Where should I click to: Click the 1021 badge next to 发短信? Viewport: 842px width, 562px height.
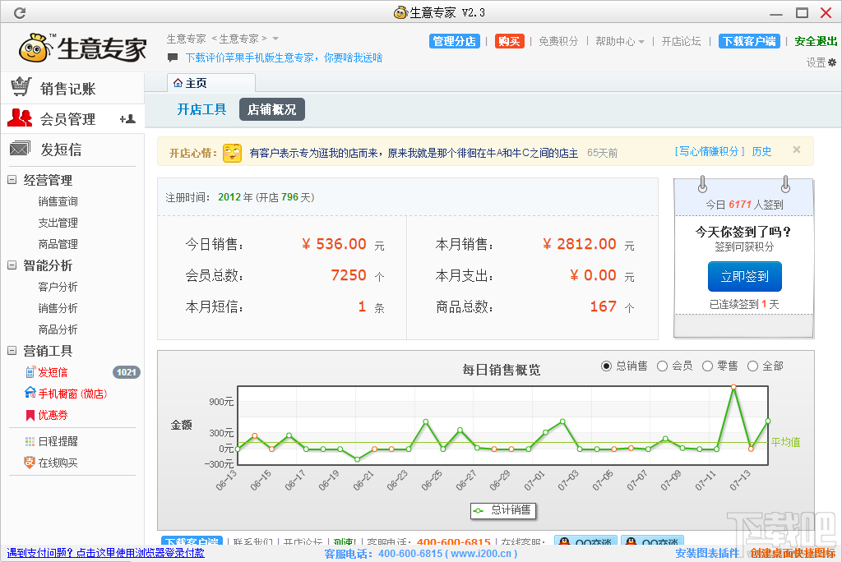tap(126, 372)
